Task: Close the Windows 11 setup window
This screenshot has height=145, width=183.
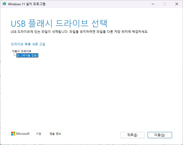Action: coord(177,4)
